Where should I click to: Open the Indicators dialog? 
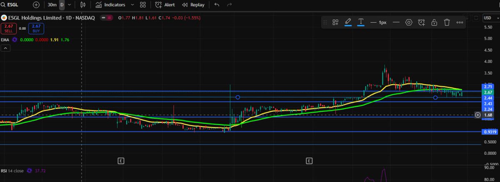pos(110,5)
